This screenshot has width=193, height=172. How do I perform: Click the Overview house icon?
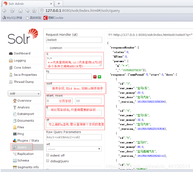(15, 101)
